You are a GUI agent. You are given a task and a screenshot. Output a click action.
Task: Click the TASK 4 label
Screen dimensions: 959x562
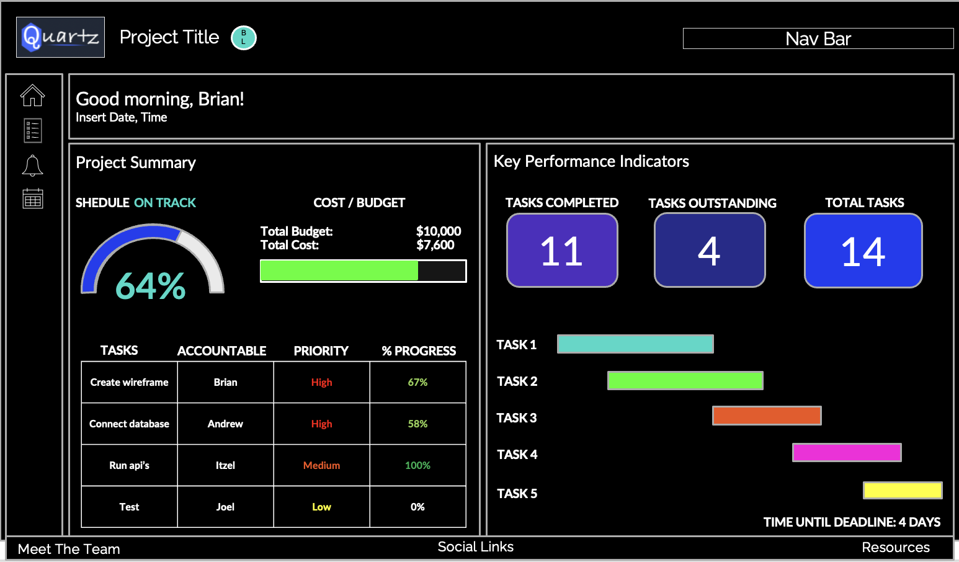tap(517, 455)
